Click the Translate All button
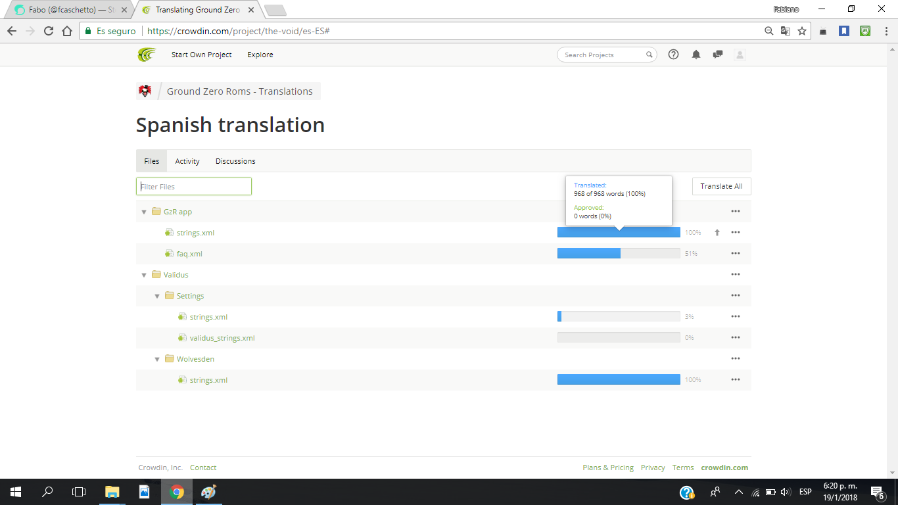The image size is (898, 505). point(721,186)
